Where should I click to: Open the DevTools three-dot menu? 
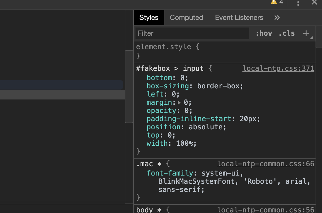click(298, 3)
